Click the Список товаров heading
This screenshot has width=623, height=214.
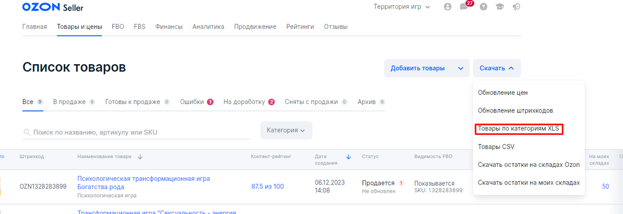click(74, 67)
